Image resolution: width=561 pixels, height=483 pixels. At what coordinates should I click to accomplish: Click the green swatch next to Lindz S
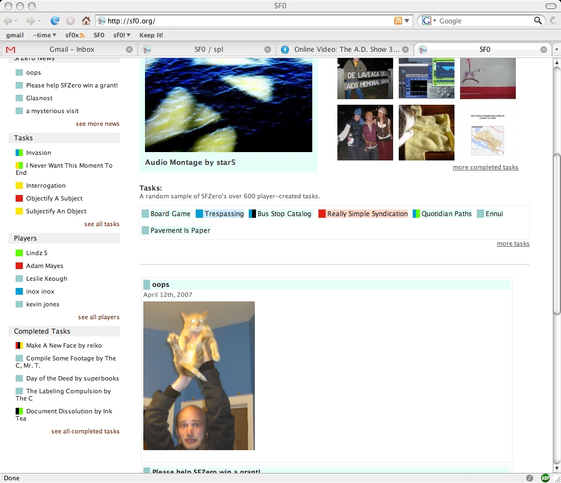(20, 253)
